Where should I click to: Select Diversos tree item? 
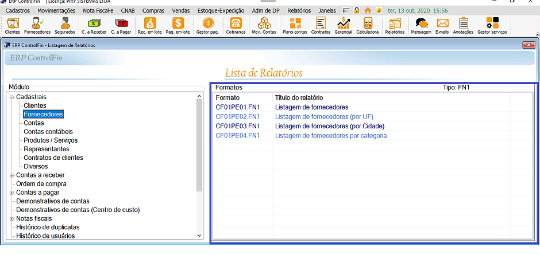[36, 167]
